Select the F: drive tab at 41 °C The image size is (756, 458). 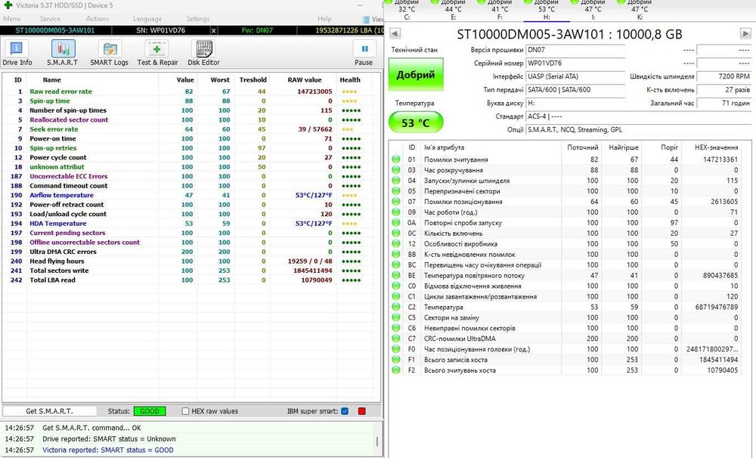pos(500,10)
